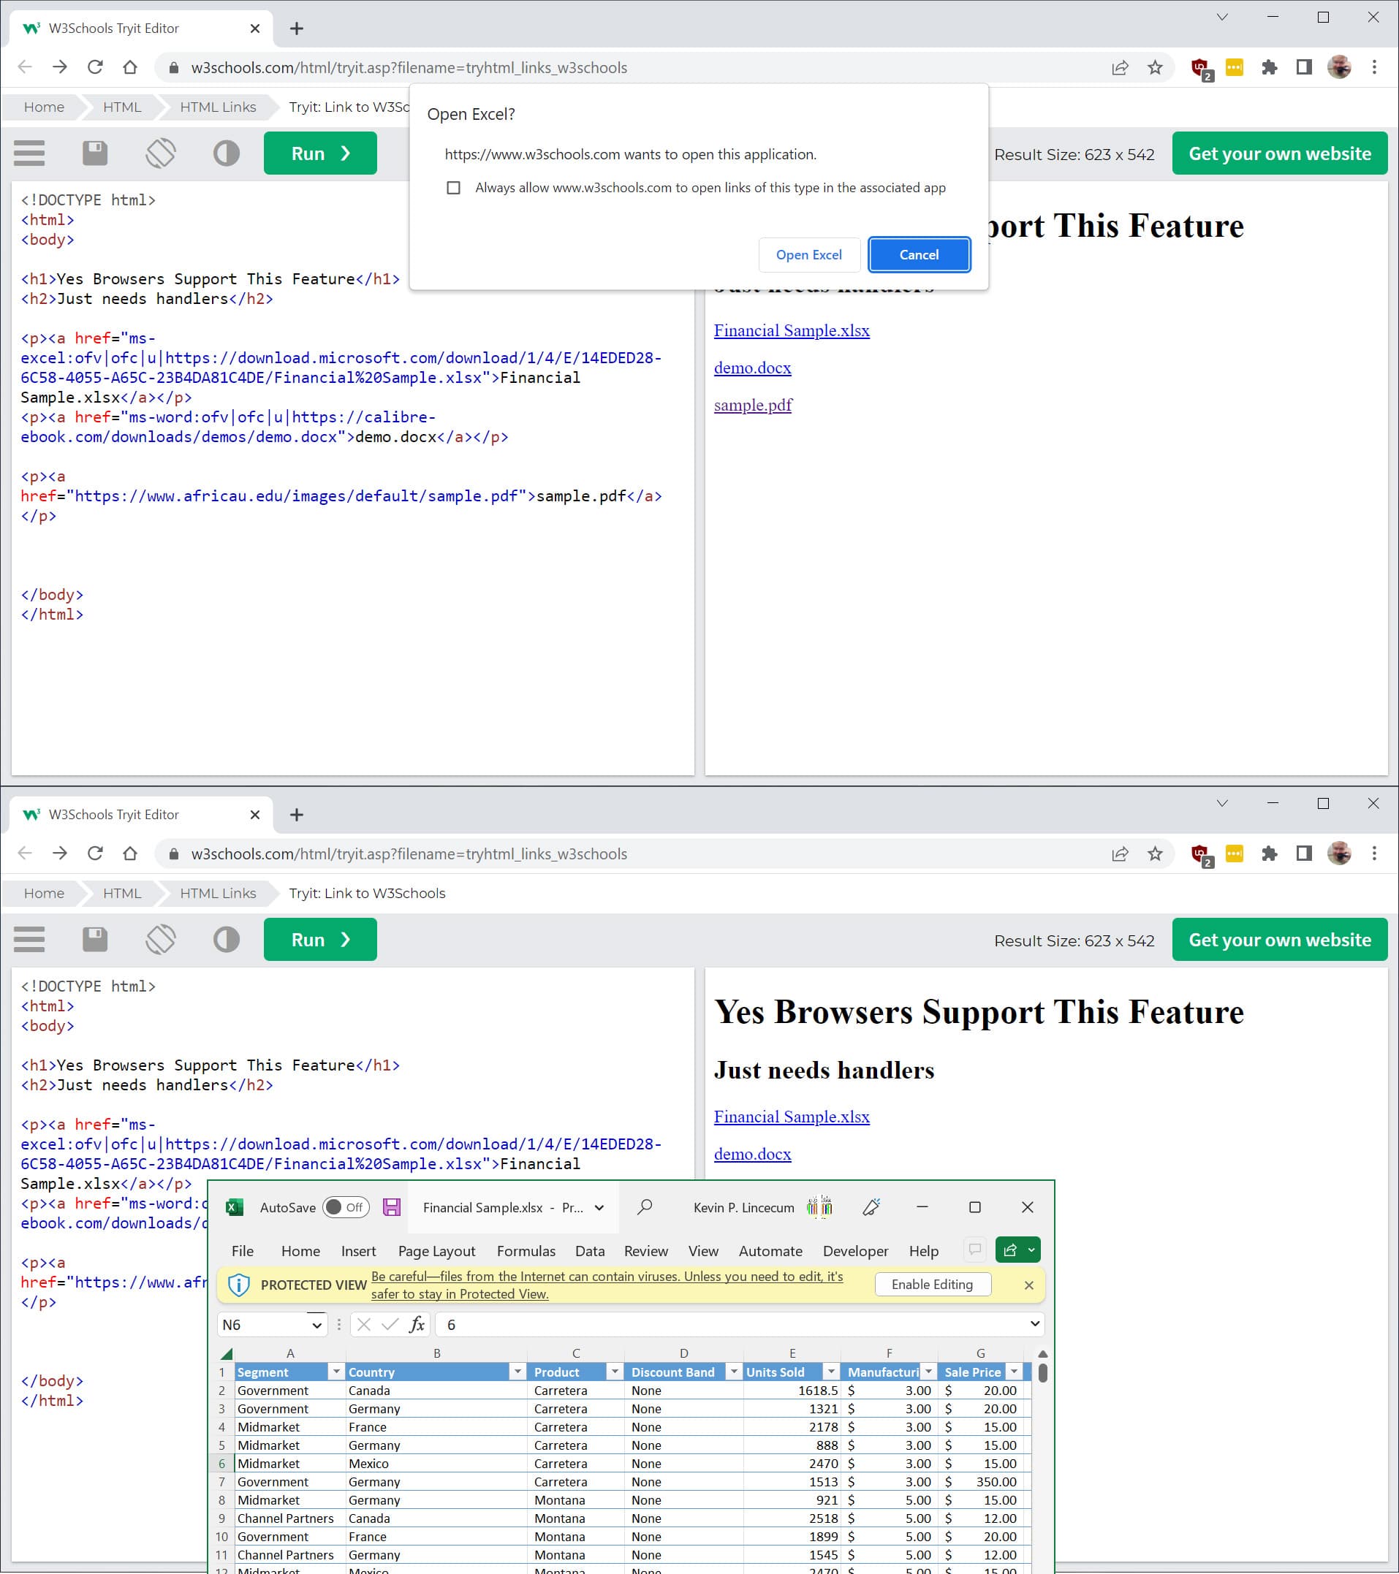Viewport: 1399px width, 1574px height.
Task: Open the Discount Band column filter dropdown
Action: (x=734, y=1372)
